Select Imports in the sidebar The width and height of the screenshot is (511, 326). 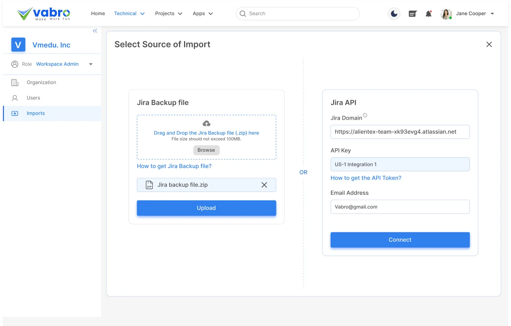(x=52, y=113)
